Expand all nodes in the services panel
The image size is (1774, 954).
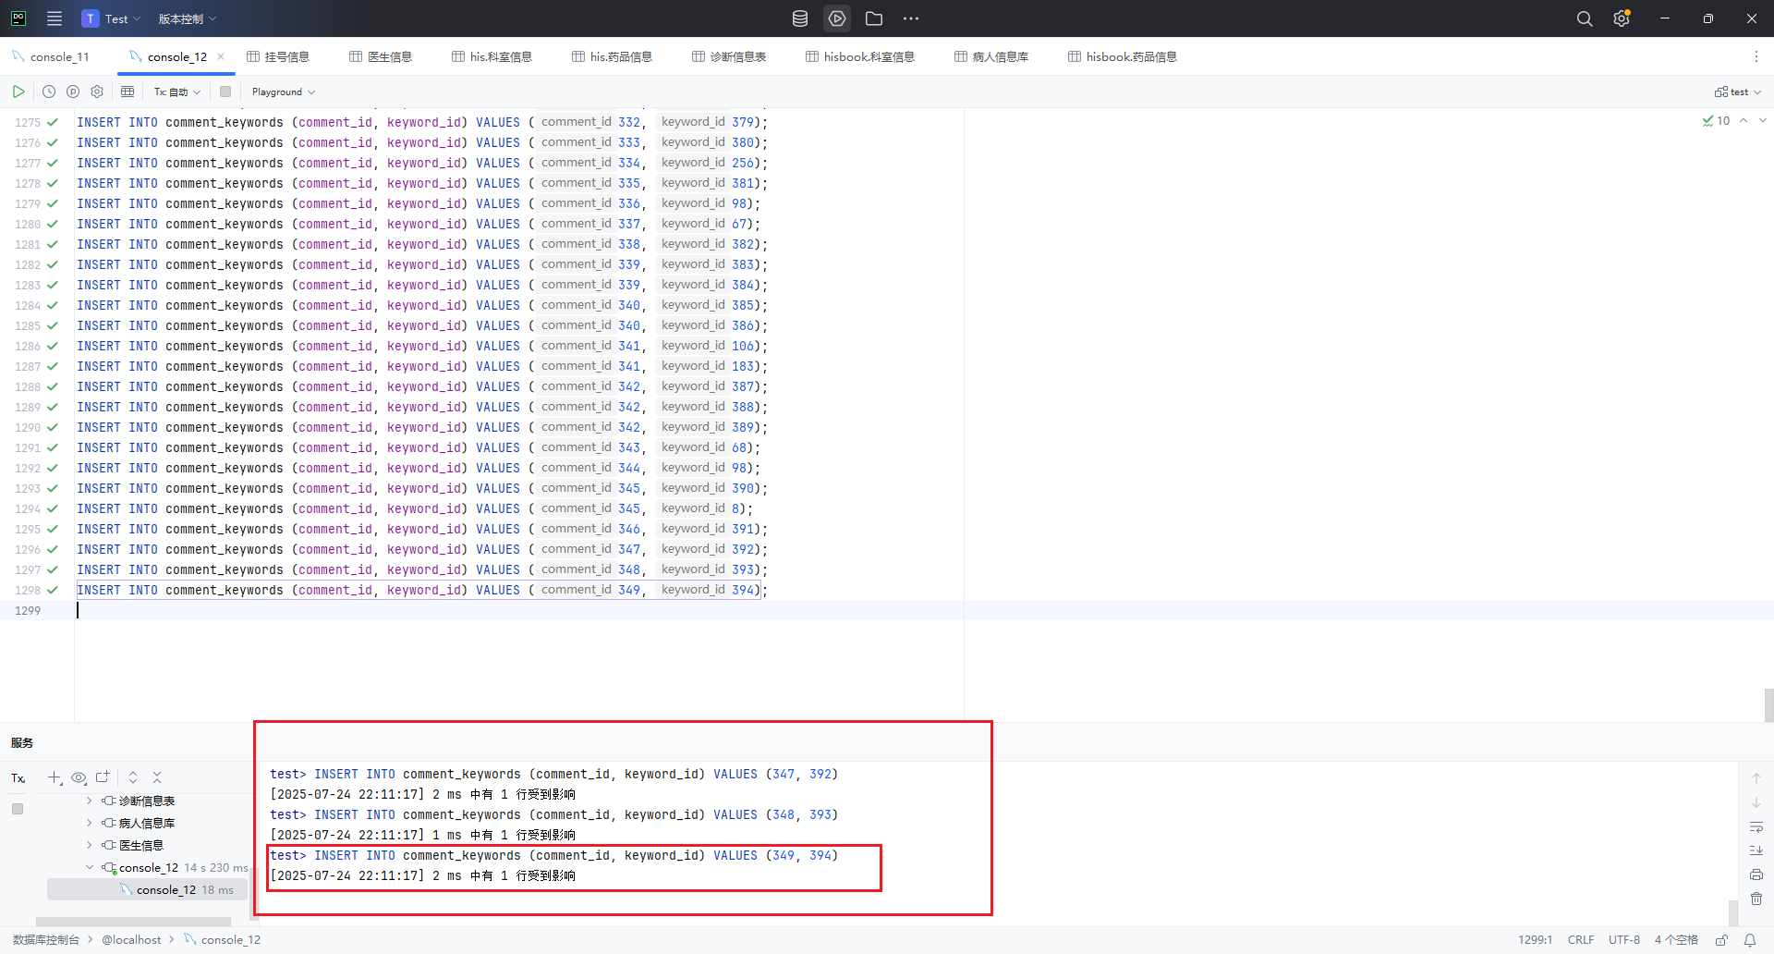(x=132, y=777)
